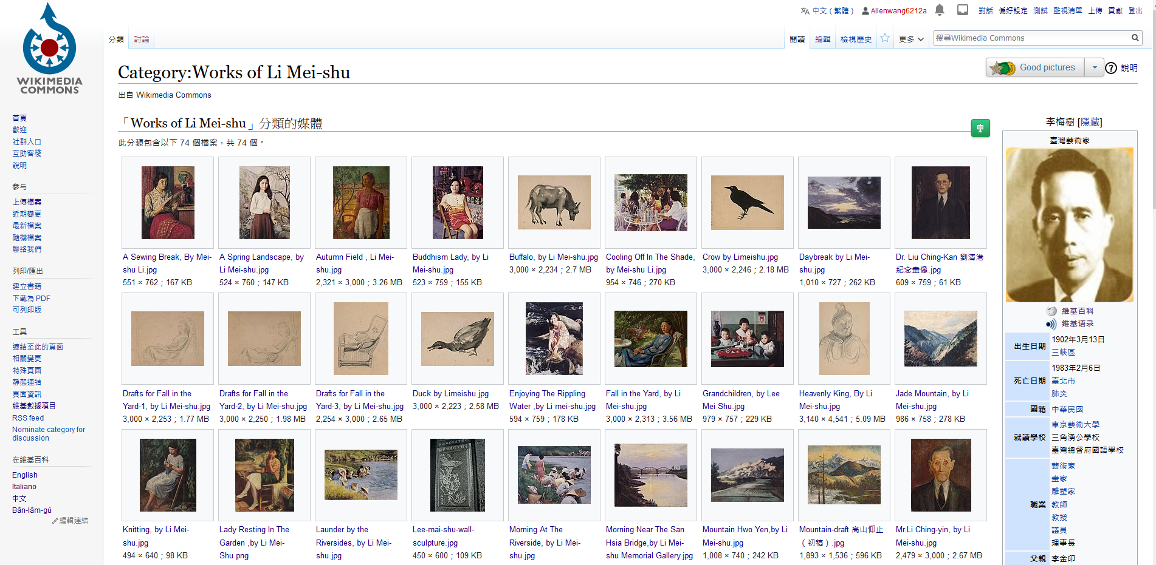
Task: Open the Lee-mai-shu-wall-sculpture thumbnail
Action: point(458,475)
